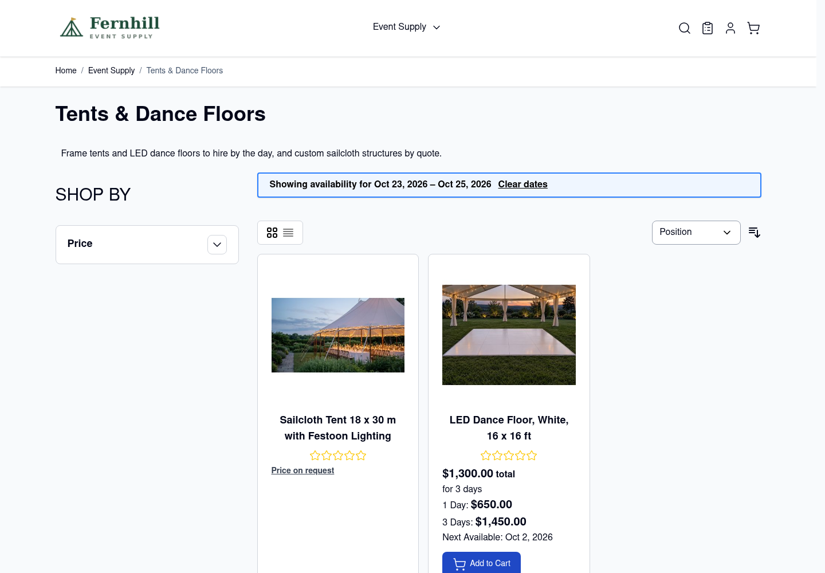
Task: Click Event Supply in the breadcrumb
Action: click(x=111, y=70)
